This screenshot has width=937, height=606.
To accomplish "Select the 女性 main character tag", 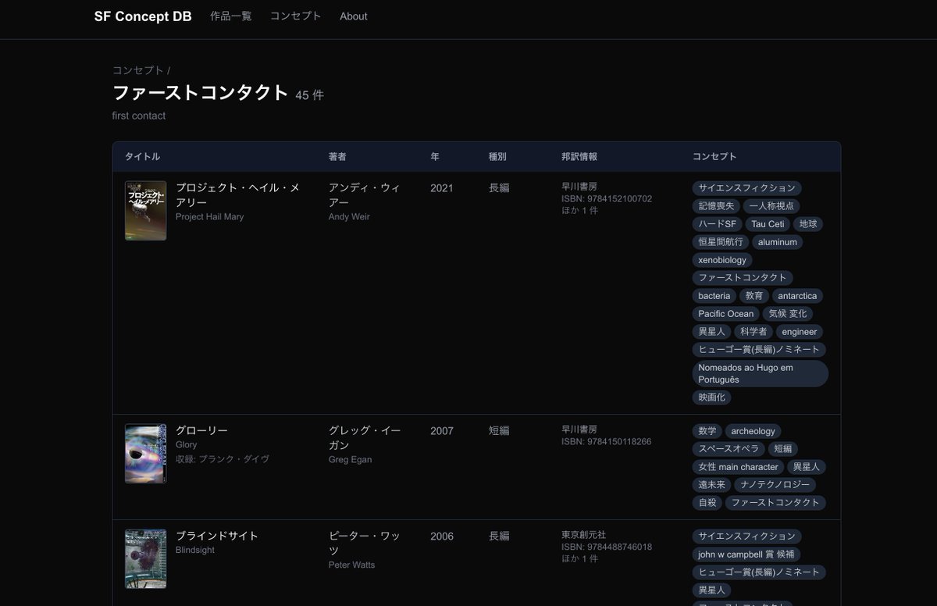I will point(738,467).
